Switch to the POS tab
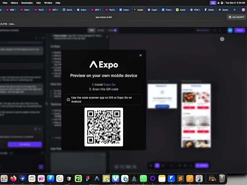Image resolution: width=247 pixels, height=185 pixels. (x=195, y=10)
